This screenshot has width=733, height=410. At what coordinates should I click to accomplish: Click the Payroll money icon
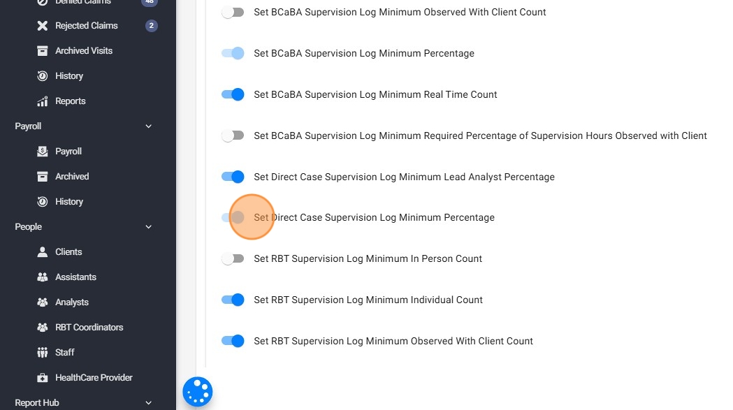pos(42,152)
